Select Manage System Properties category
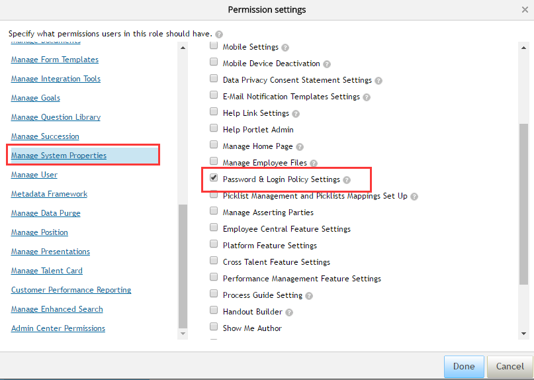The height and width of the screenshot is (380, 534). (x=59, y=156)
